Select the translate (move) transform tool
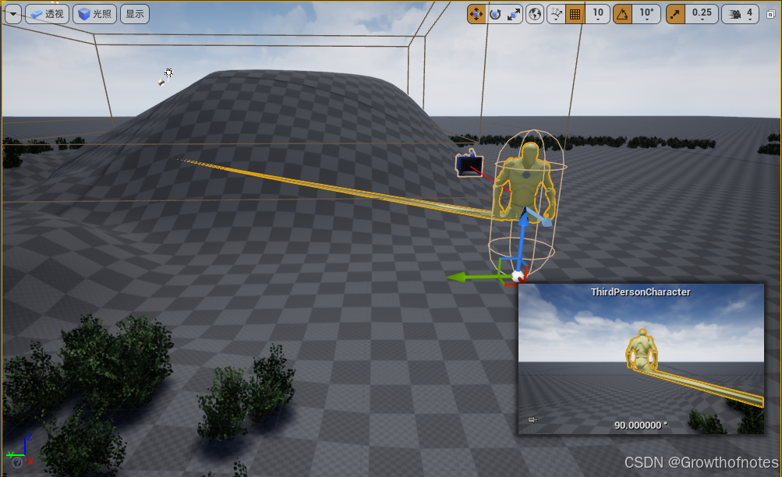 click(x=476, y=14)
